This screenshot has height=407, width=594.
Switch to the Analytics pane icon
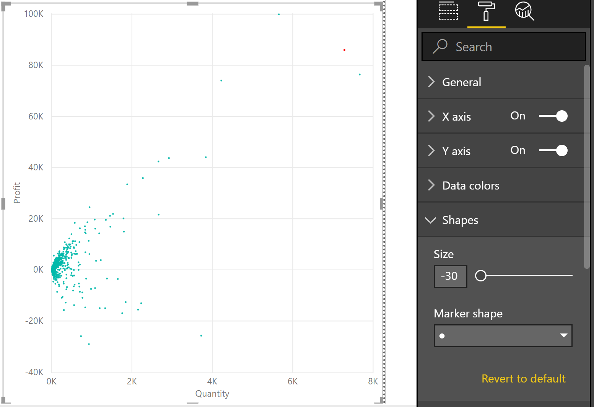(x=524, y=11)
